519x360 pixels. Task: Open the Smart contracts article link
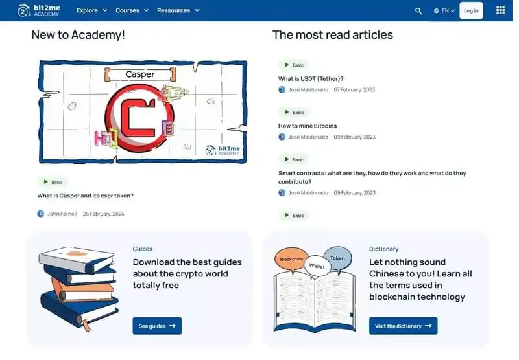pyautogui.click(x=372, y=177)
